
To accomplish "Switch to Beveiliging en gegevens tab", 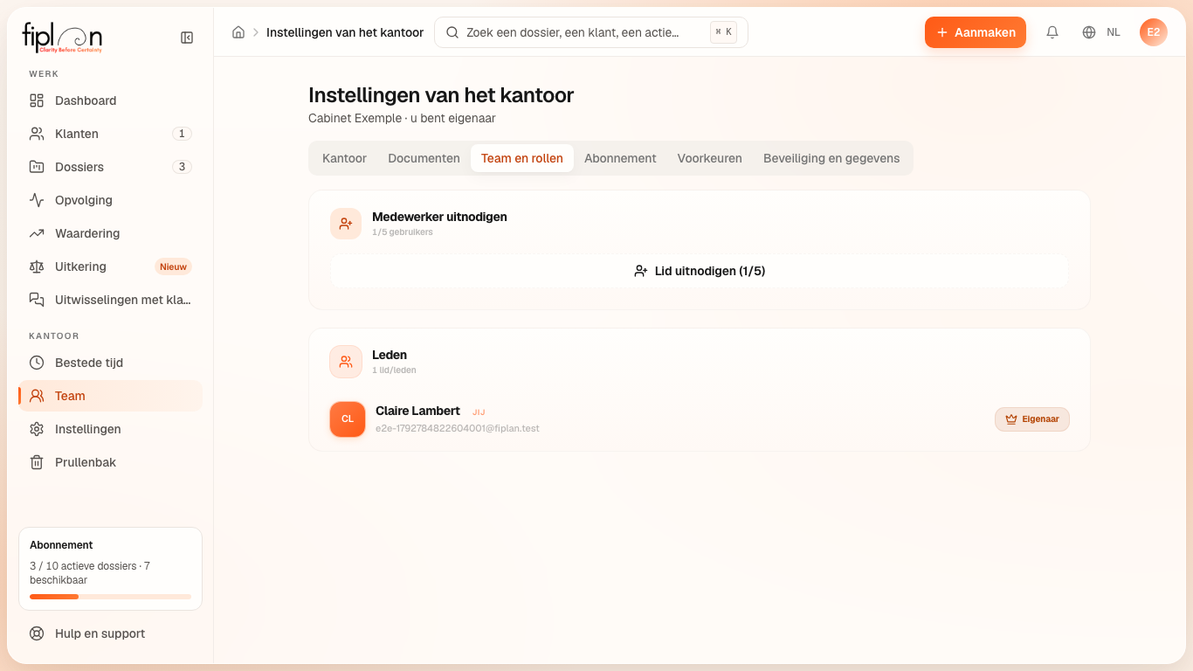I will (831, 158).
